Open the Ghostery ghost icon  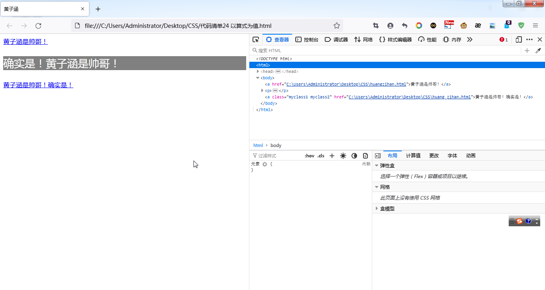pyautogui.click(x=507, y=25)
